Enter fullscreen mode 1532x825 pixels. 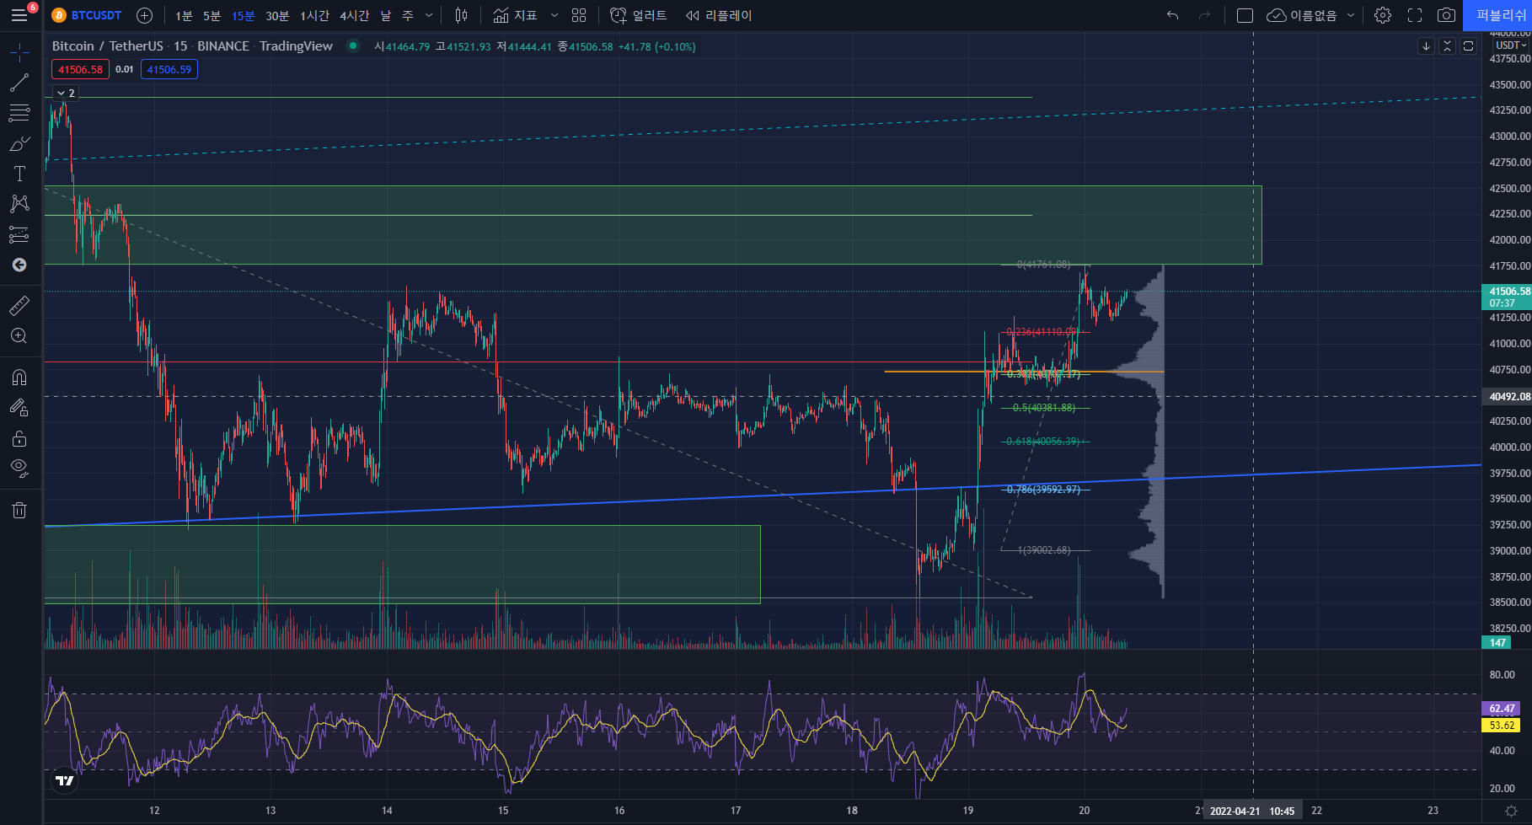pos(1415,15)
